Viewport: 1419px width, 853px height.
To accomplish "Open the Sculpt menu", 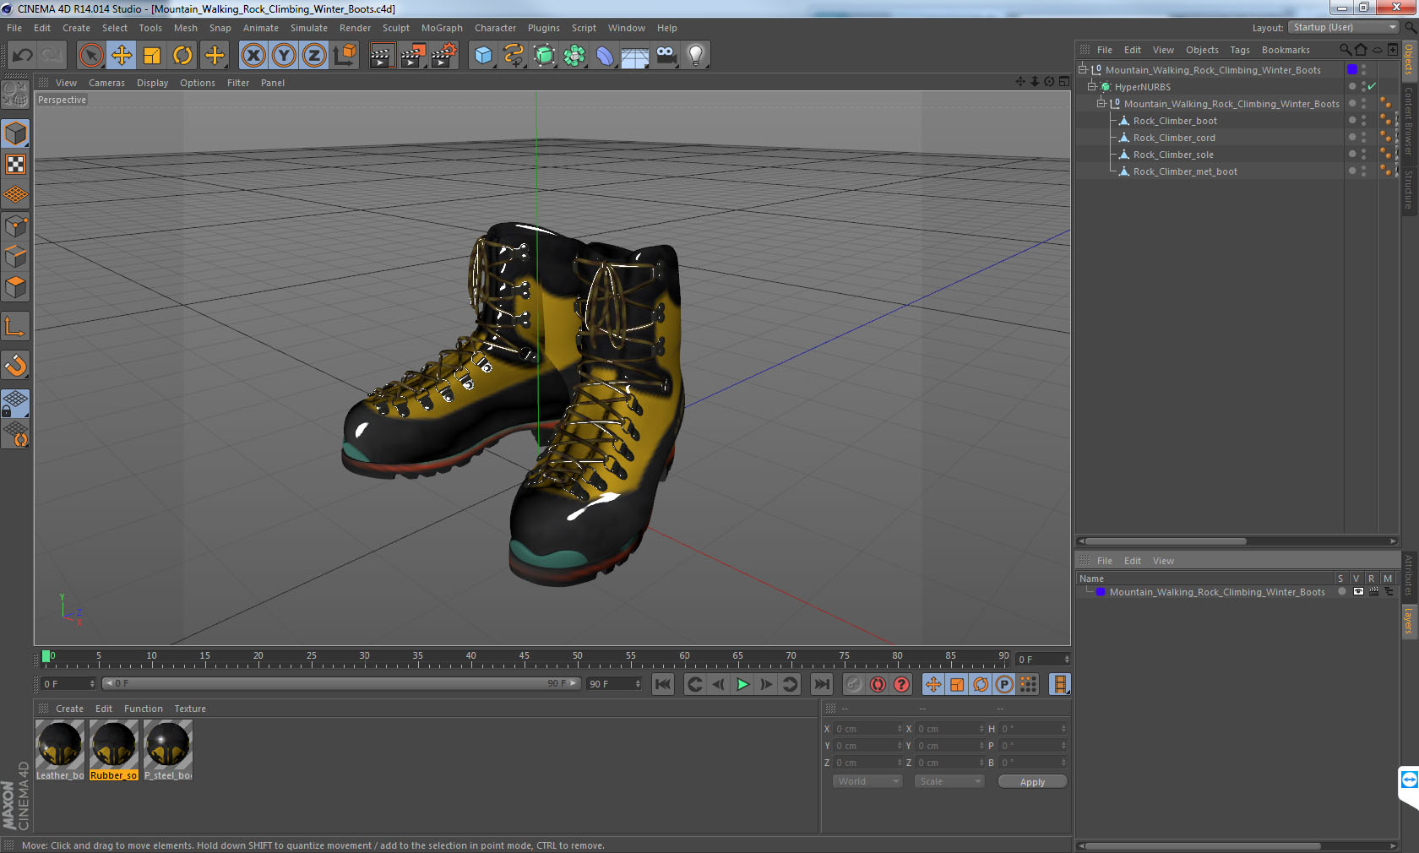I will coord(396,28).
